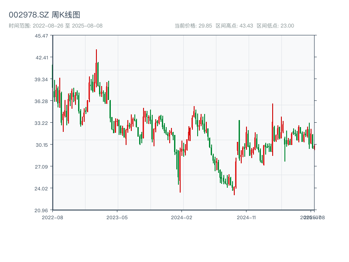Click the 42.41 y-axis price label
The height and width of the screenshot is (262, 349).
pyautogui.click(x=42, y=57)
